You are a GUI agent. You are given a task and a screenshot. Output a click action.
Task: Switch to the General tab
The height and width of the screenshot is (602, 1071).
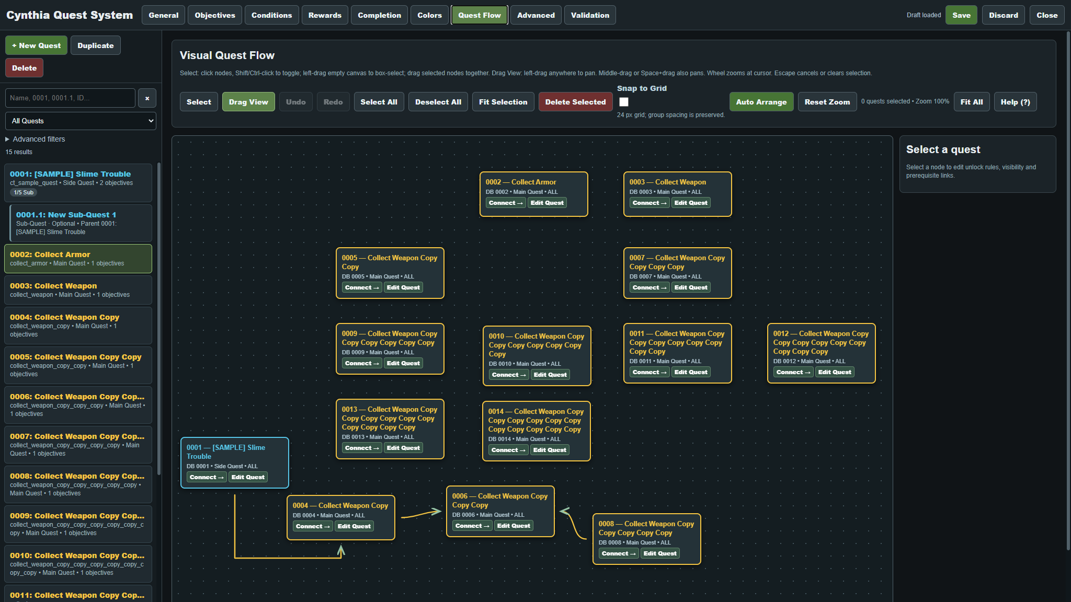[163, 15]
